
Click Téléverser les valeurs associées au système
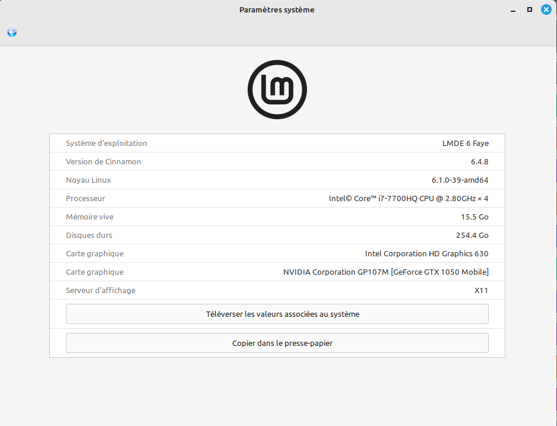277,314
